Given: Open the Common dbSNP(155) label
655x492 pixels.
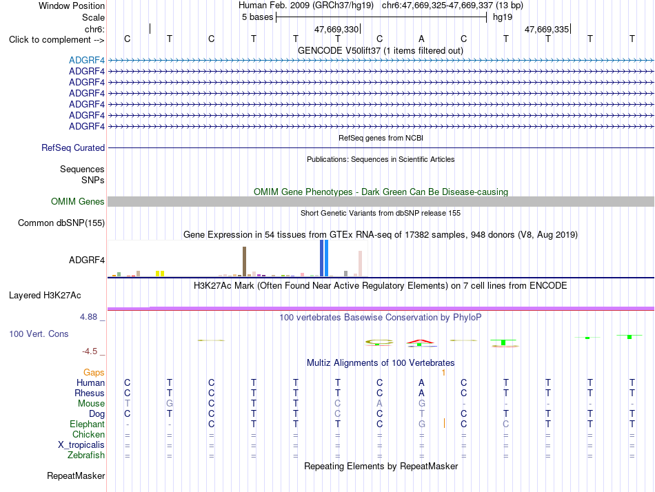Looking at the screenshot, I should [61, 223].
